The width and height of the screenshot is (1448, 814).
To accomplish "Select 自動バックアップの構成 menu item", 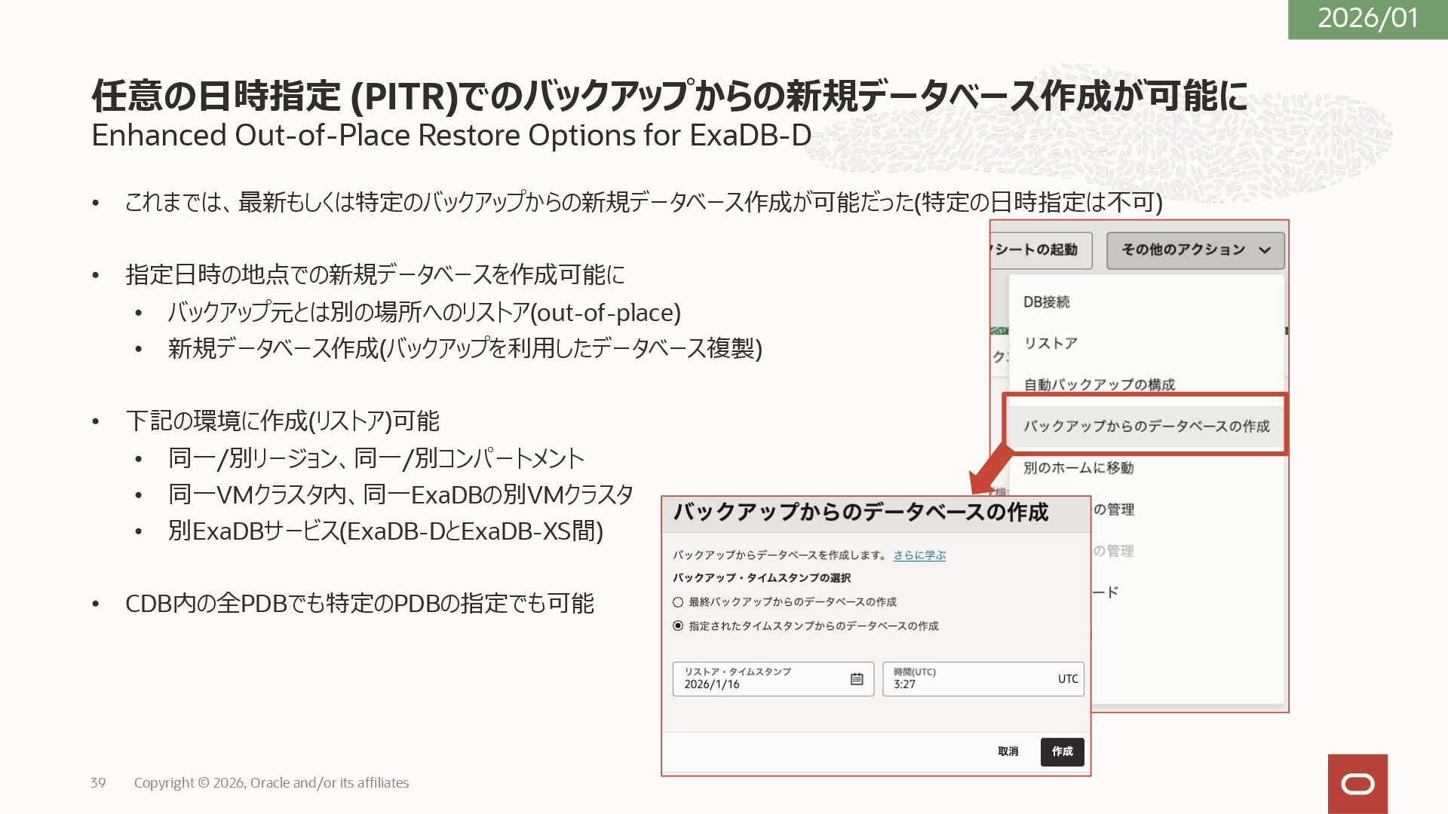I will click(x=1099, y=384).
